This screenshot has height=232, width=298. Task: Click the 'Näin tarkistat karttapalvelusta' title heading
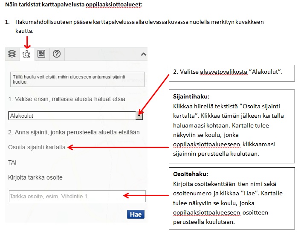click(x=73, y=5)
